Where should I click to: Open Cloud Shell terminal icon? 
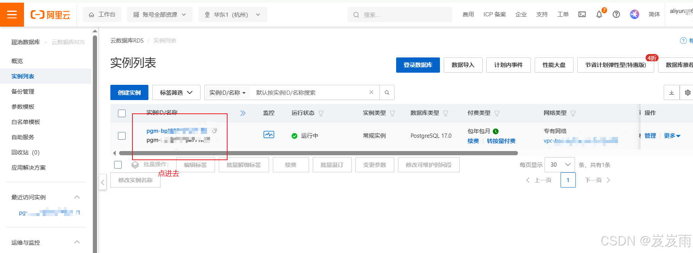[x=582, y=14]
